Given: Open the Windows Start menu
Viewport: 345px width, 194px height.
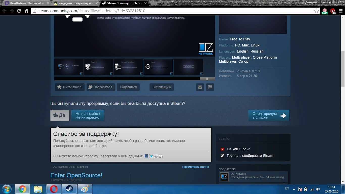Looking at the screenshot, I should click(x=6, y=189).
